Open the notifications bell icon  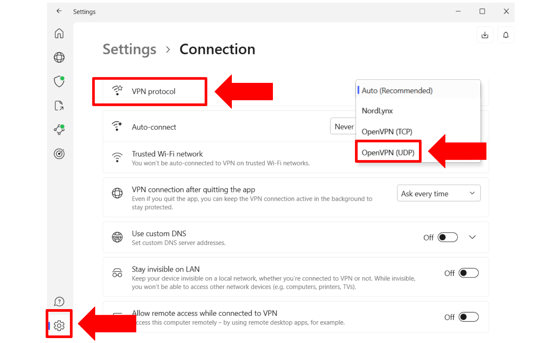click(506, 35)
